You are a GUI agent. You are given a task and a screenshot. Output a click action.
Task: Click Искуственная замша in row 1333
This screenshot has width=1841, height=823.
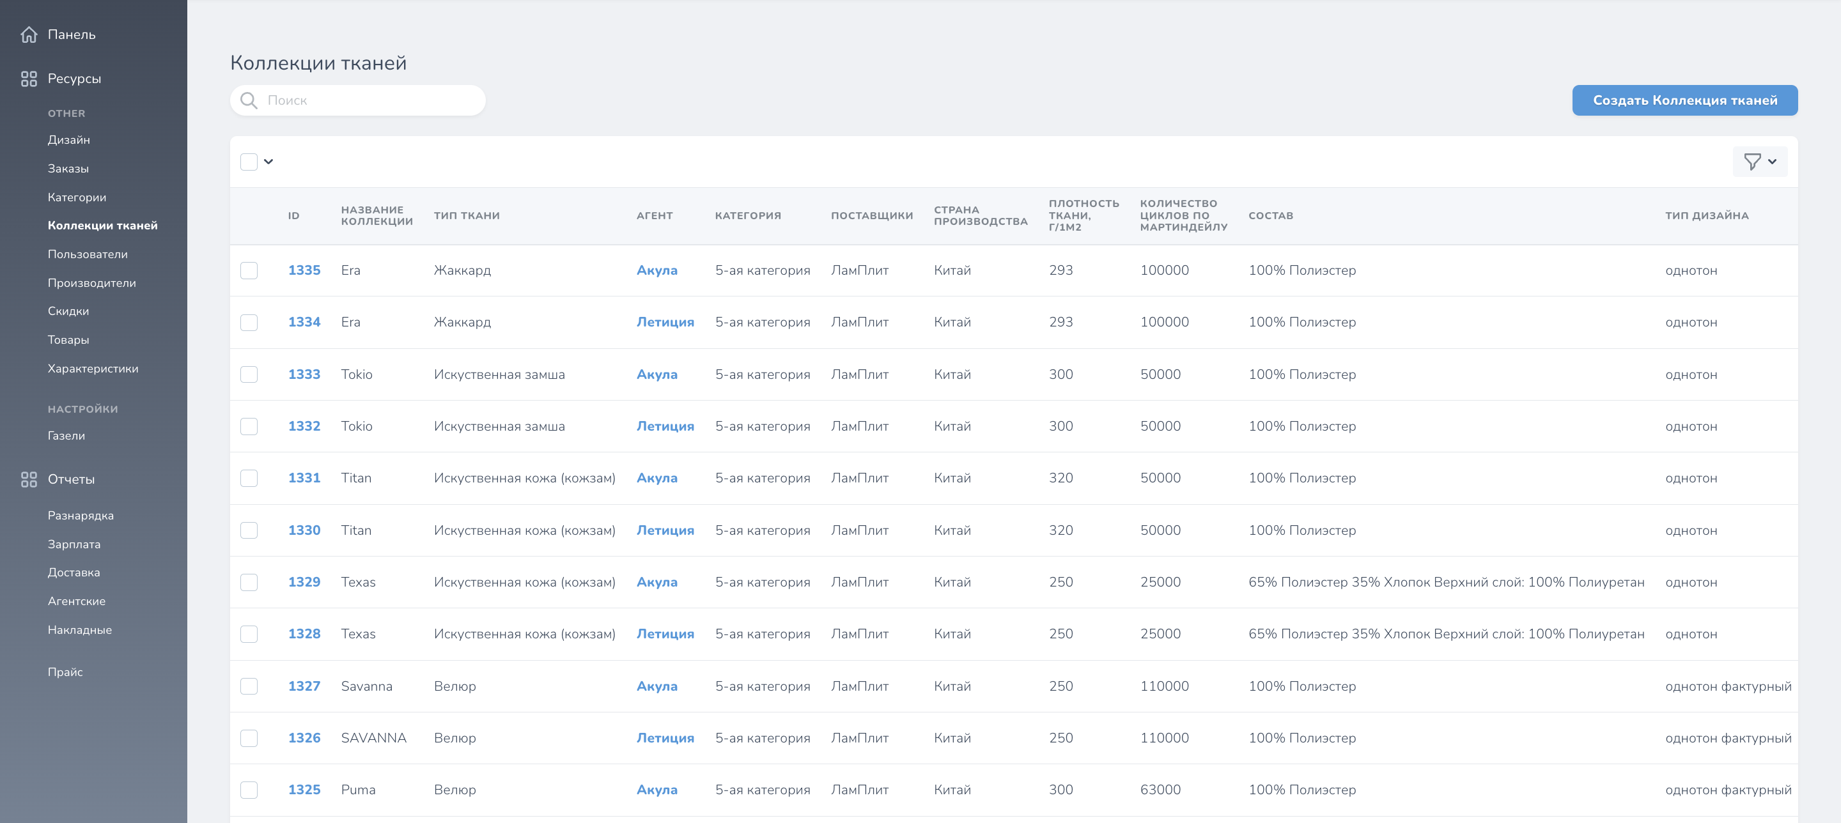499,374
